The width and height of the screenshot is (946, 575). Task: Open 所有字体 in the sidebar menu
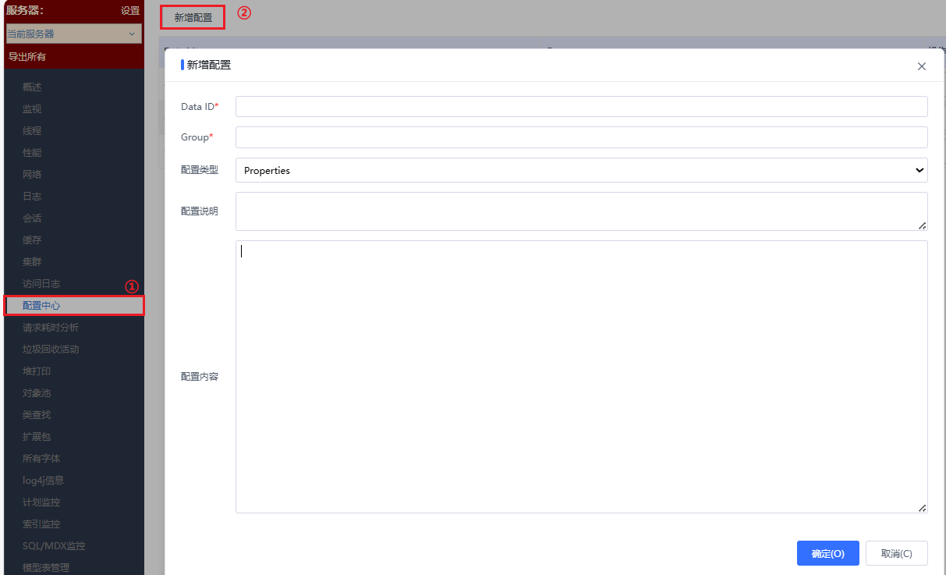click(x=41, y=459)
